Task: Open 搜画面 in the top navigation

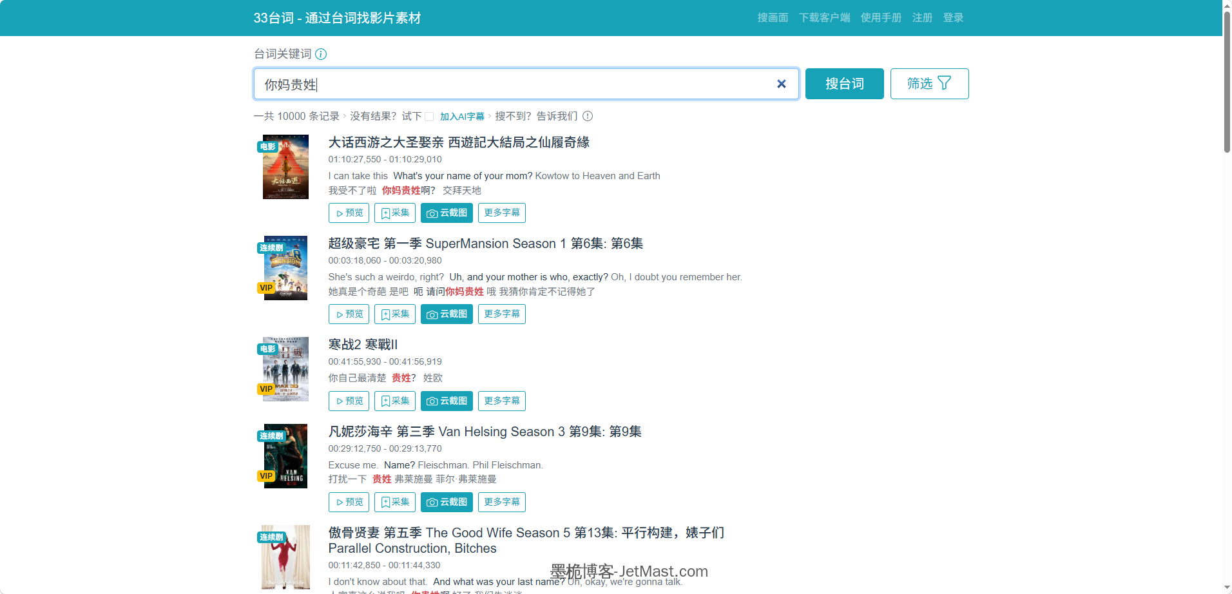Action: 773,17
